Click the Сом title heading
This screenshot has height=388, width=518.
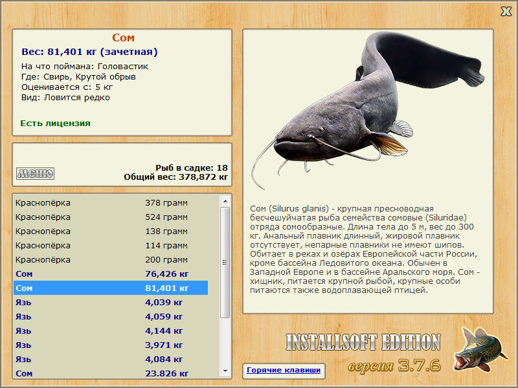(x=123, y=38)
